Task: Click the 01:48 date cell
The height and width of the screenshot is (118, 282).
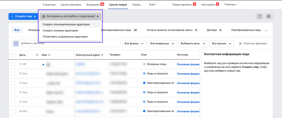Action: tap(22, 64)
